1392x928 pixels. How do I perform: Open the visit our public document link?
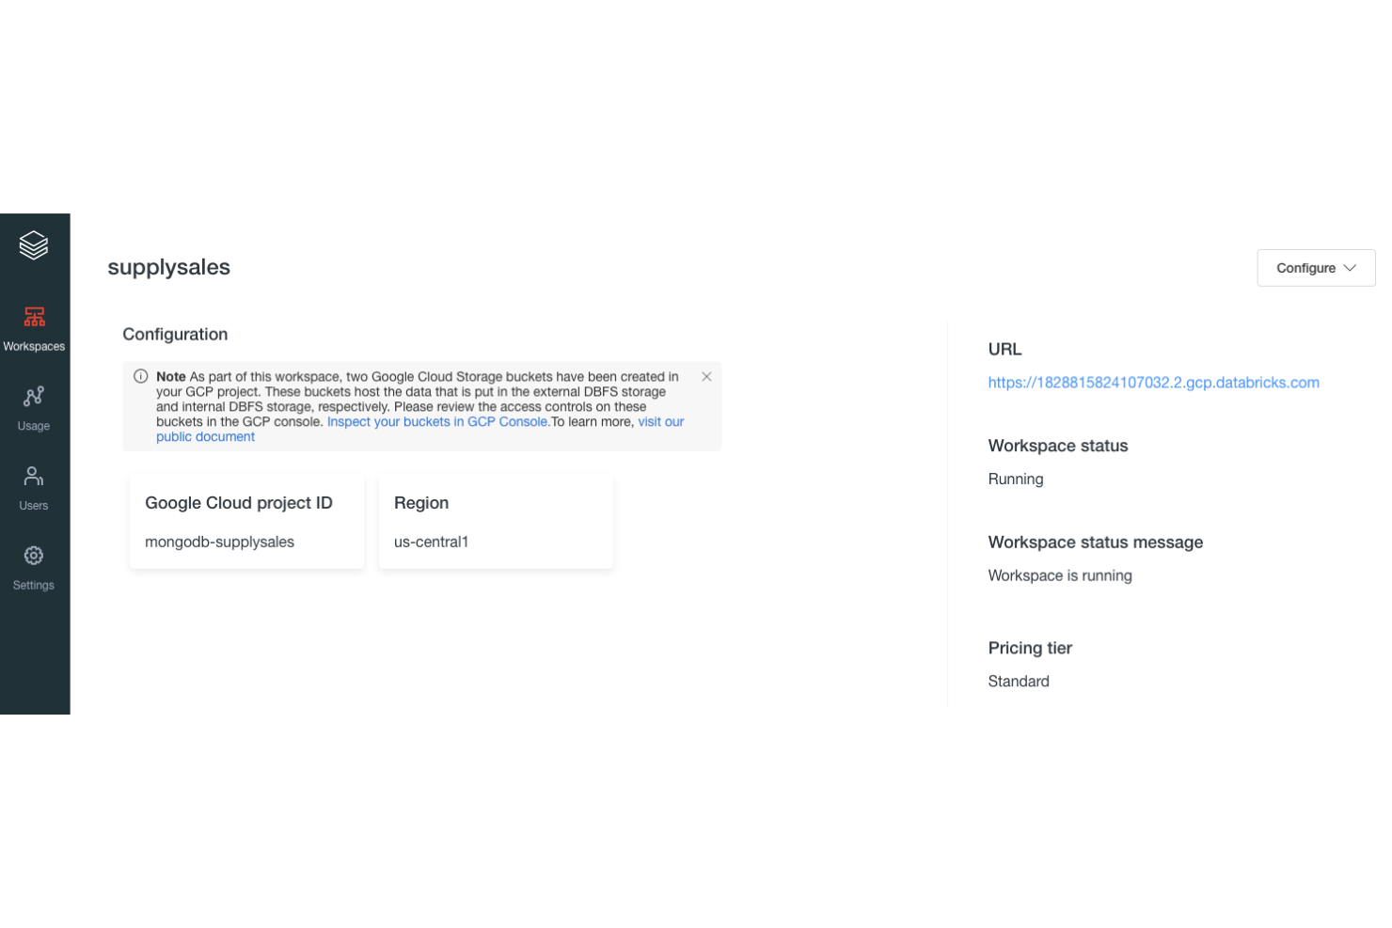(x=420, y=430)
